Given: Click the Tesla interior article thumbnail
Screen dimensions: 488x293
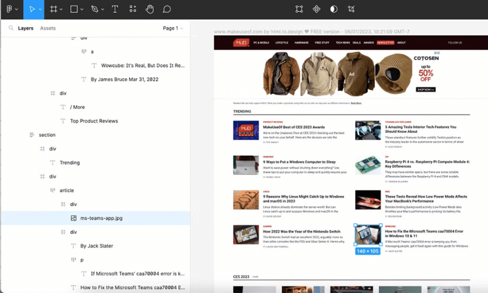Looking at the screenshot, I should coord(368,130).
